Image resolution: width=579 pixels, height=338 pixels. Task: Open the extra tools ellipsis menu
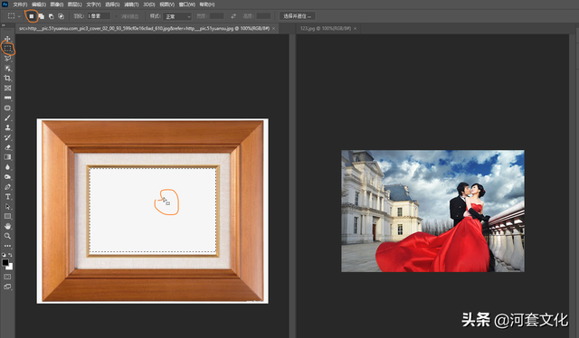(x=7, y=246)
